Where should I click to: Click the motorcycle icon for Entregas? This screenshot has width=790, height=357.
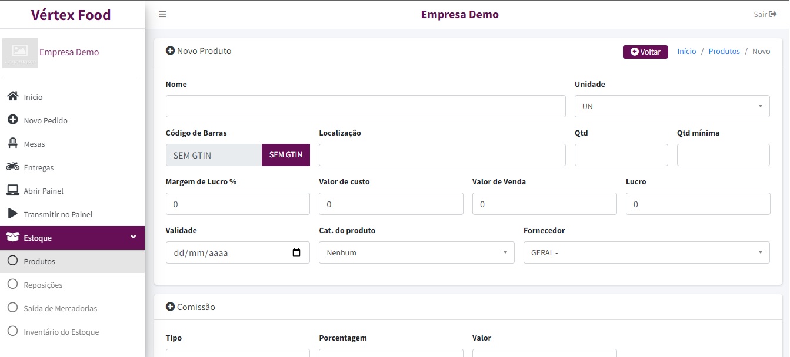coord(12,167)
